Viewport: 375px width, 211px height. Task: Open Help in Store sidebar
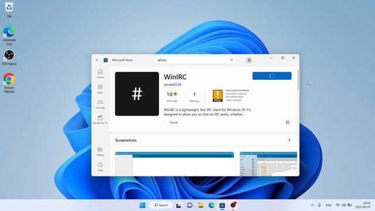coord(100,166)
